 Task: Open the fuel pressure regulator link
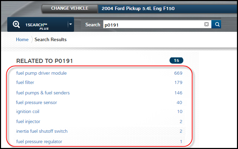click(39, 141)
